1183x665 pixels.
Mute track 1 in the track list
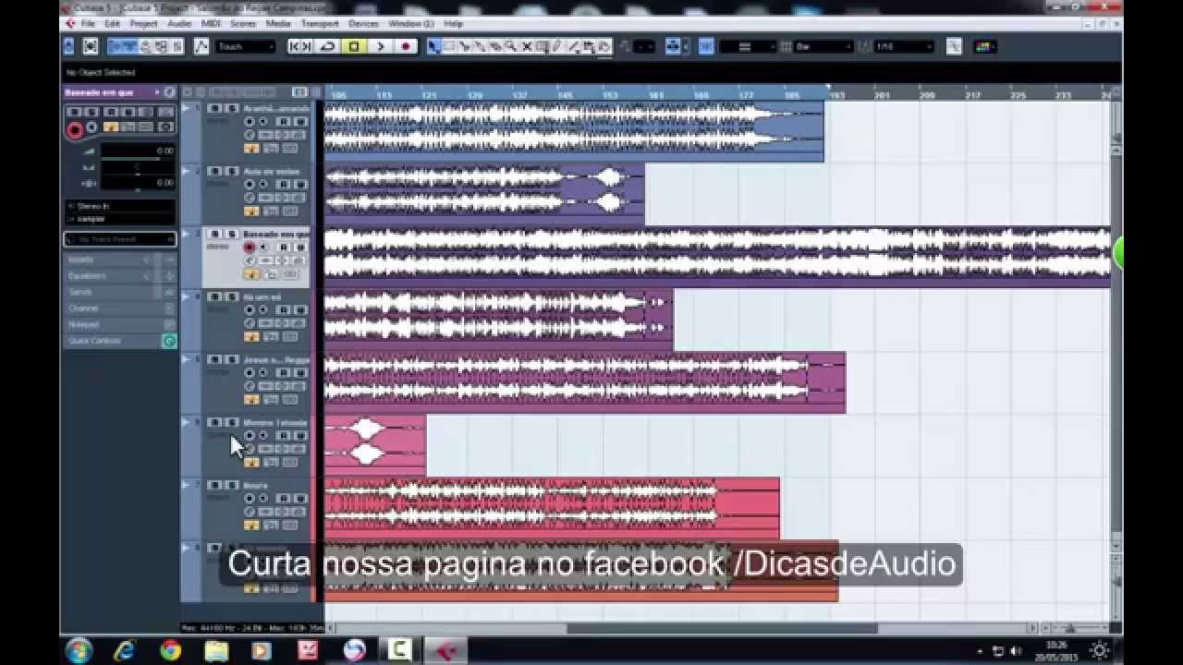214,108
